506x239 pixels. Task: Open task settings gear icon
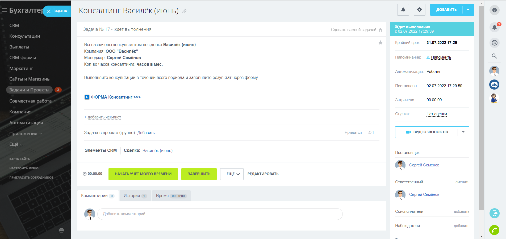click(x=419, y=10)
